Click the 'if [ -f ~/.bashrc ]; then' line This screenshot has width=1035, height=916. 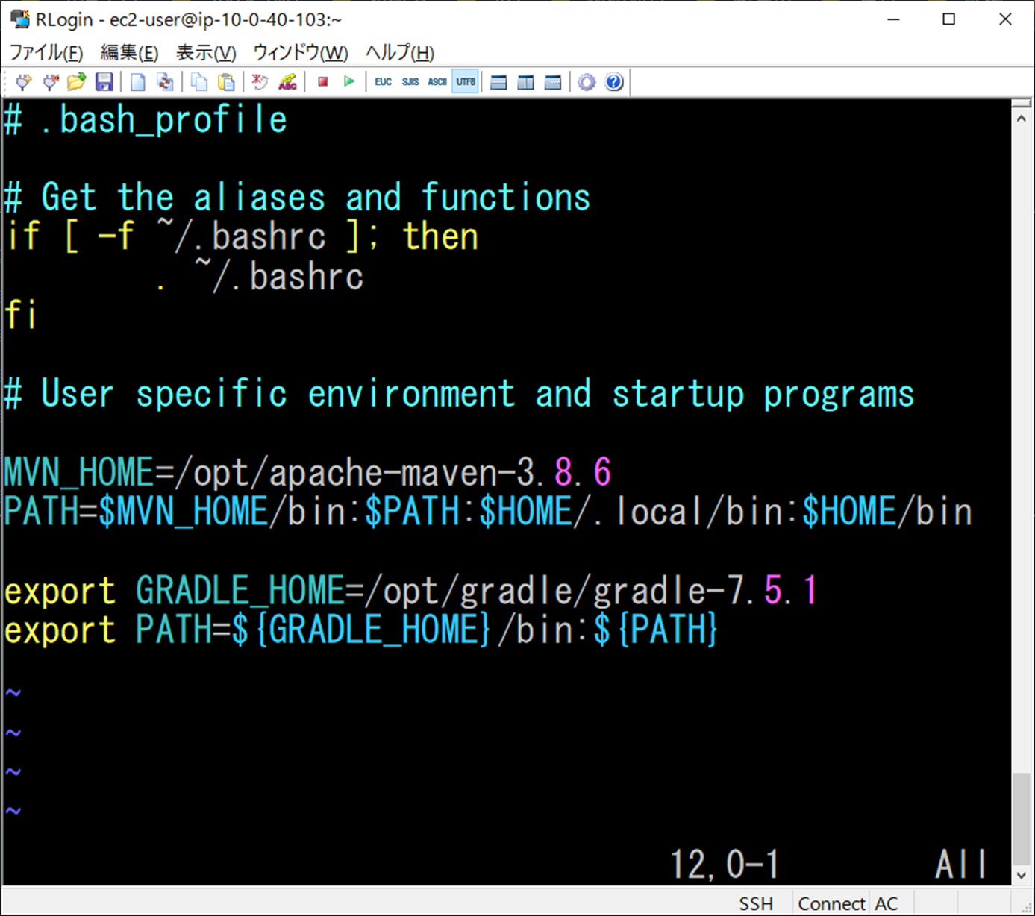coord(241,236)
